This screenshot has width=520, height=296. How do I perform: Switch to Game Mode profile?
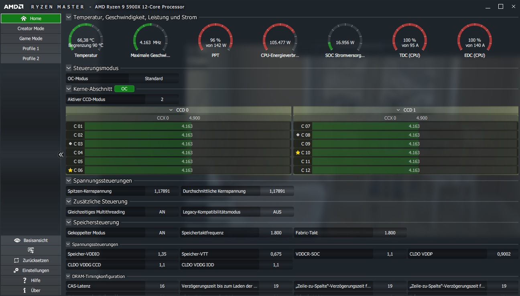point(31,38)
